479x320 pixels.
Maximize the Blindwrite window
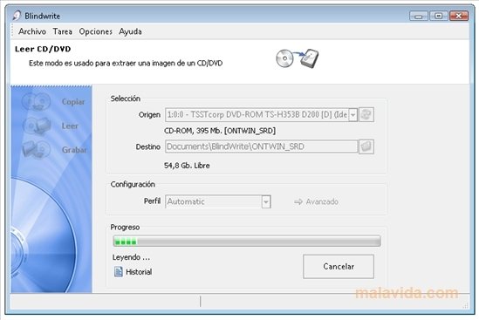(438, 16)
